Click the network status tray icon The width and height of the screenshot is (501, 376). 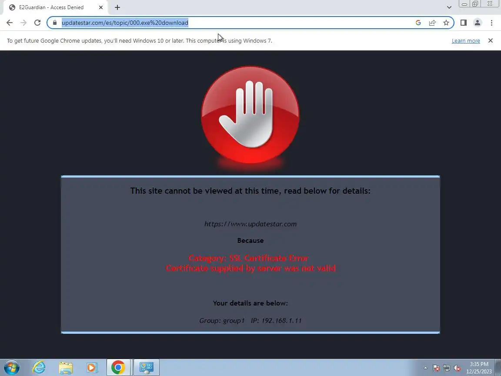[447, 368]
